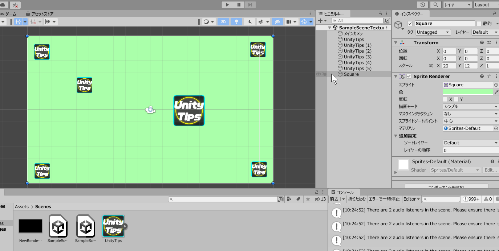Screen dimensions: 499x251
Task: Open Transform help question icon
Action: pyautogui.click(x=482, y=43)
